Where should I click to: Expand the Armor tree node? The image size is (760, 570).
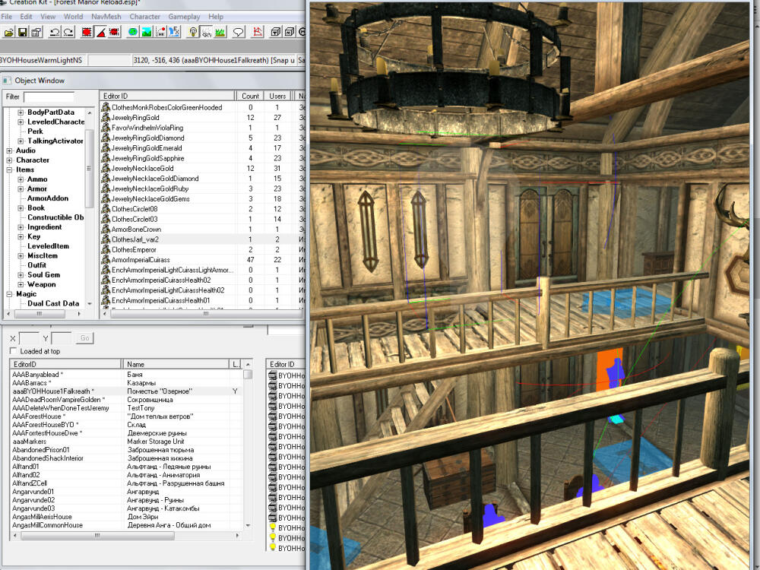[21, 188]
